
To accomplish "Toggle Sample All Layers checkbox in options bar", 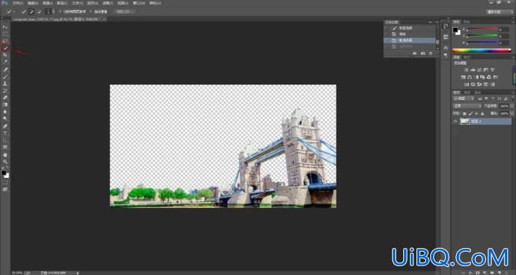I will pyautogui.click(x=60, y=12).
